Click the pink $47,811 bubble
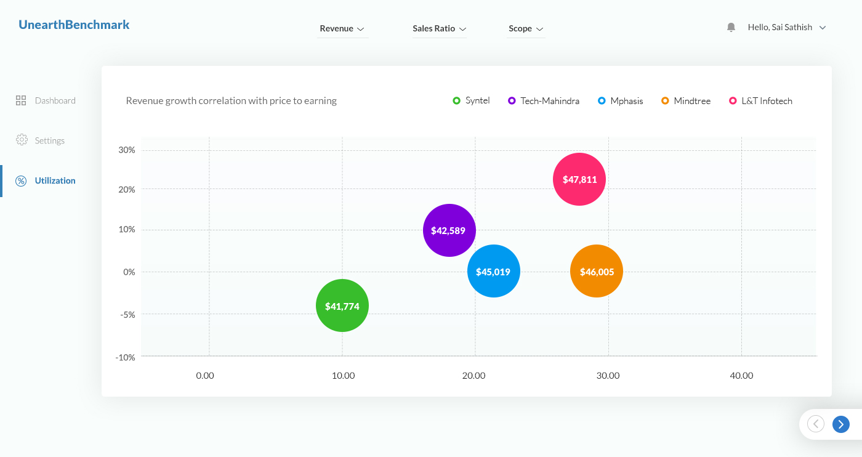862x457 pixels. coord(579,179)
